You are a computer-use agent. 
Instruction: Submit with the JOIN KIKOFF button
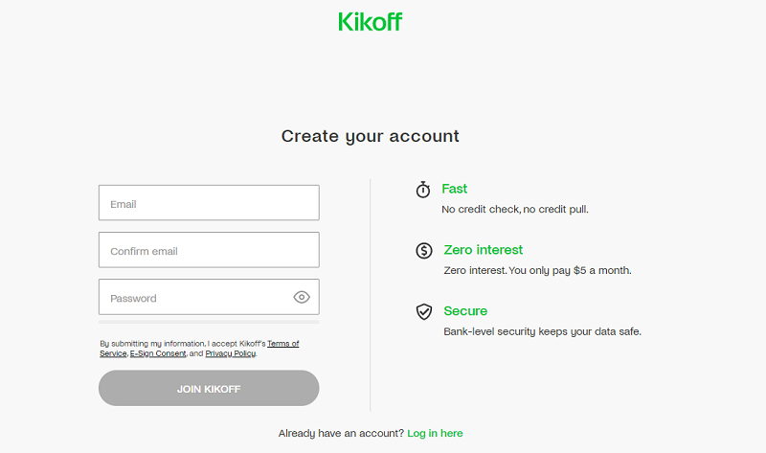(x=209, y=388)
